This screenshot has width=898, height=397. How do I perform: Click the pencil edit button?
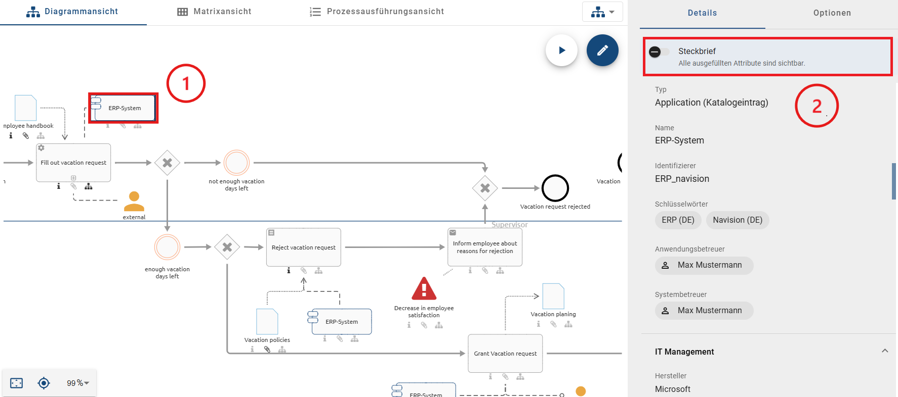(602, 51)
